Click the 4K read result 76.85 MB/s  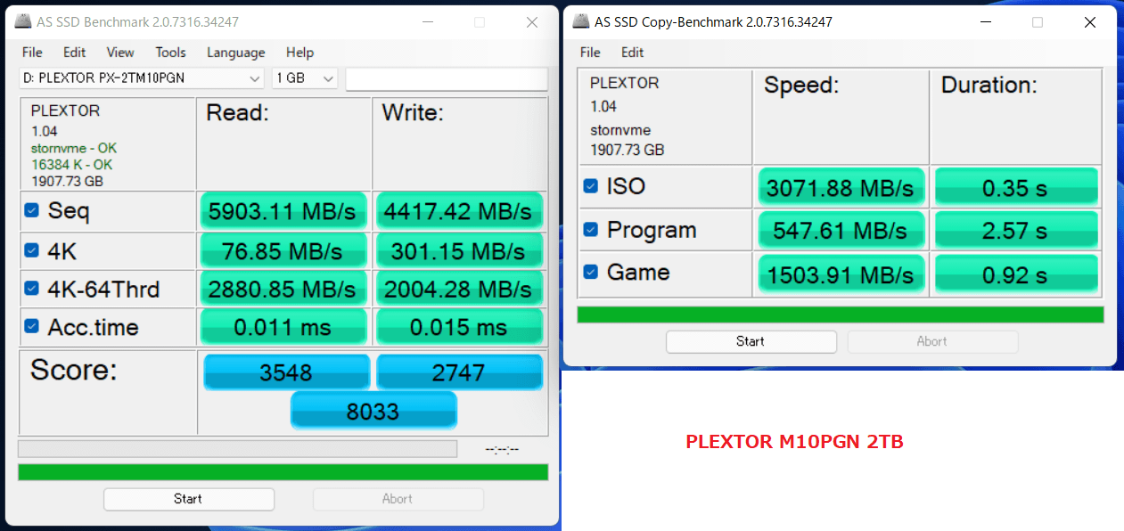coord(283,251)
